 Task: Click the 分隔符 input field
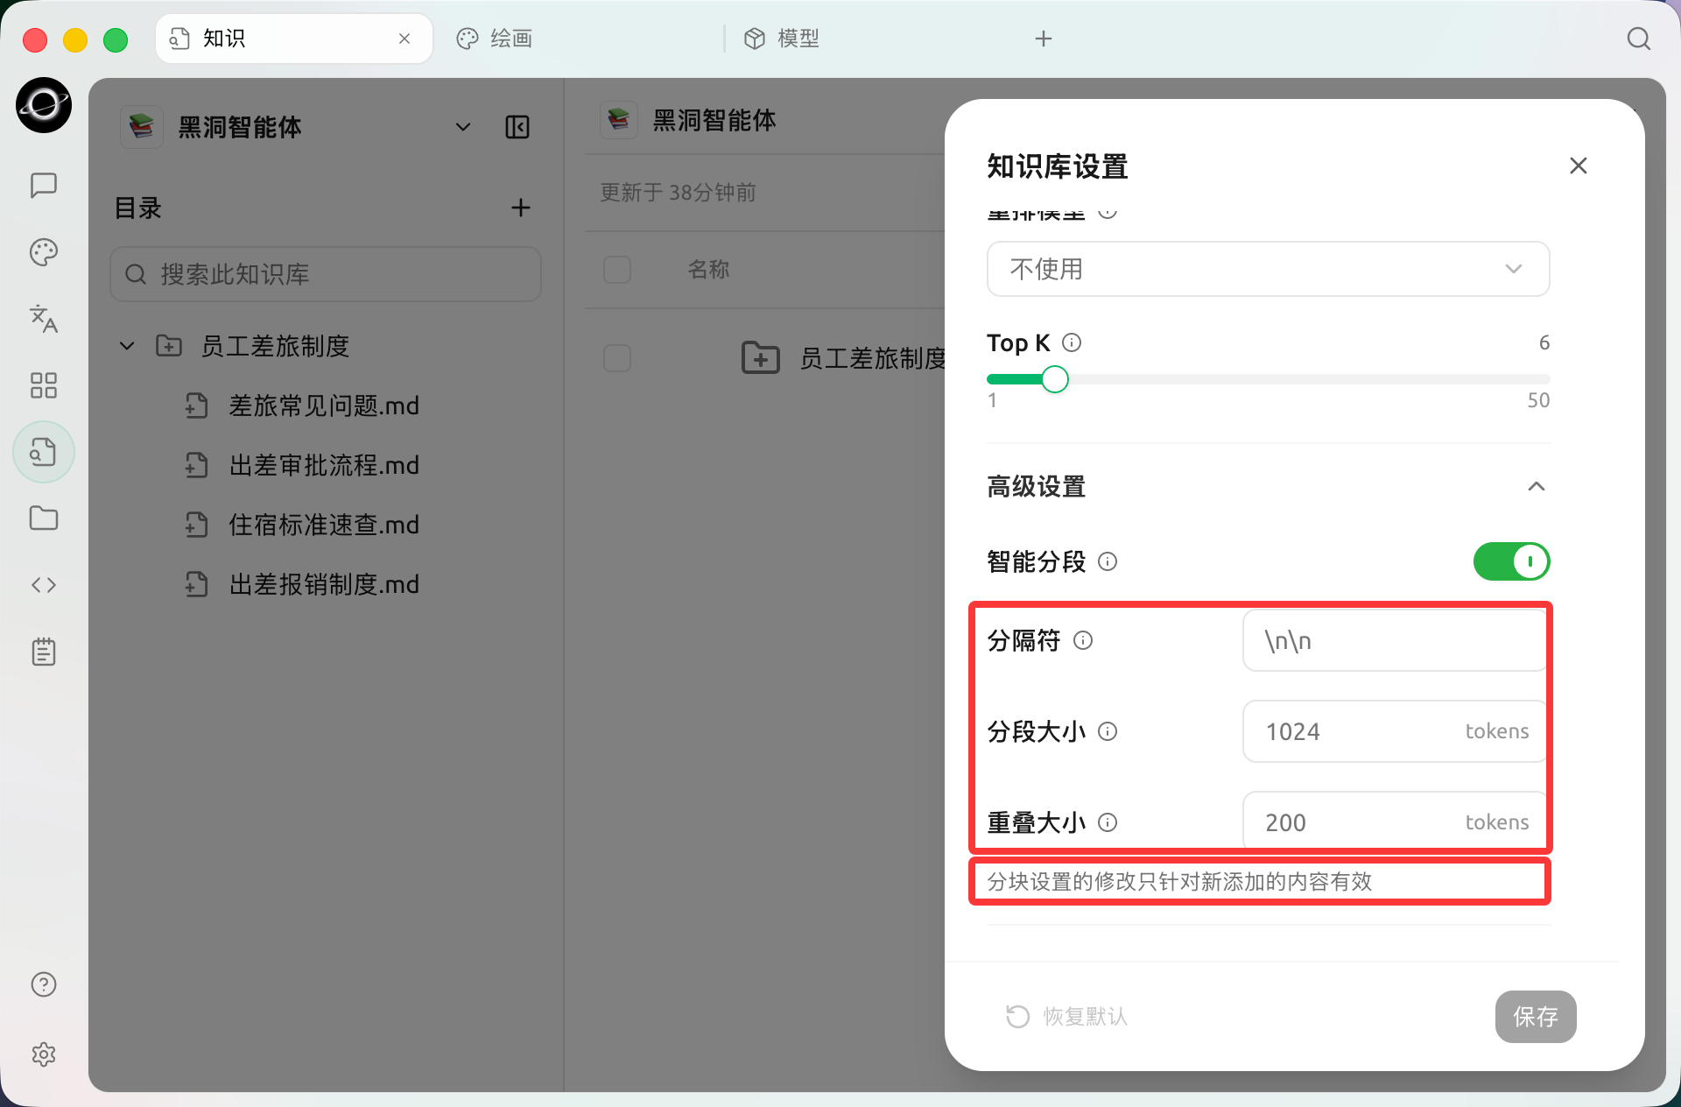(x=1395, y=640)
